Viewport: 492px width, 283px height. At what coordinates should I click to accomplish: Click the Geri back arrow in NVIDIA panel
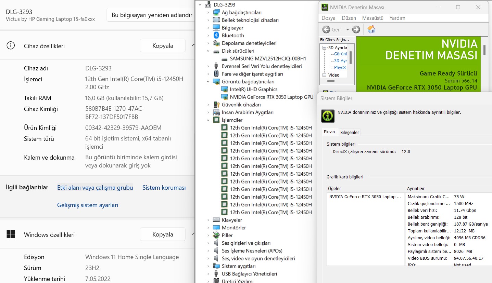click(x=326, y=30)
